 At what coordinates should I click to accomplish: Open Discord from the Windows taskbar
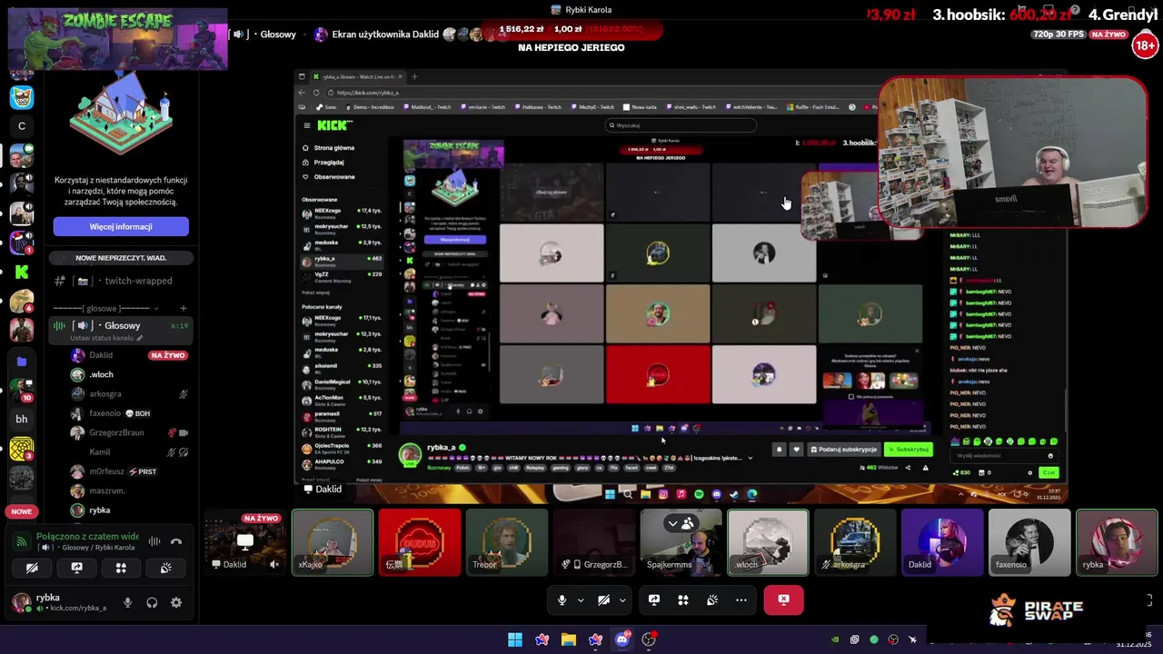(x=622, y=639)
